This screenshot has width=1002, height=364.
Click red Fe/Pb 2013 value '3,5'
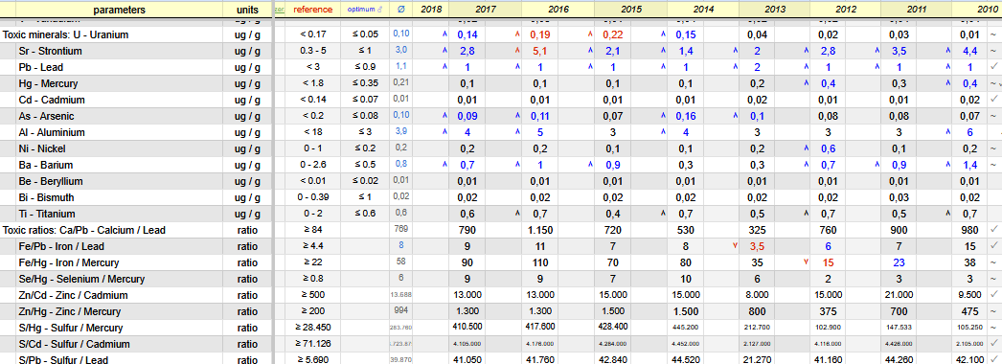click(758, 246)
